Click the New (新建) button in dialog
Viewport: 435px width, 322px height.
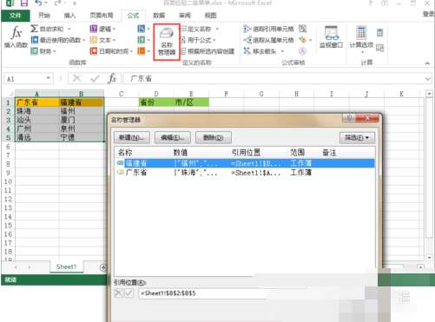click(132, 138)
